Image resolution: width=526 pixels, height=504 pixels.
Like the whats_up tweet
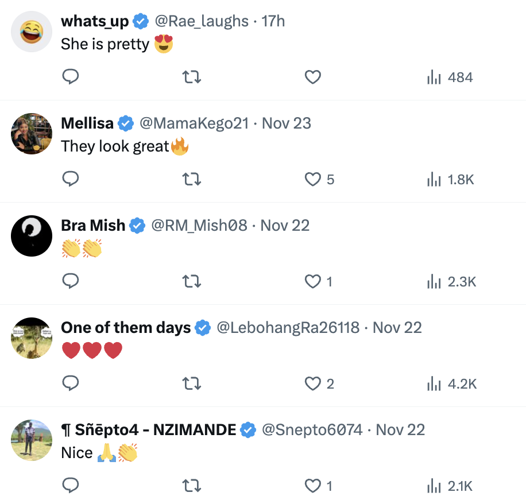[312, 77]
